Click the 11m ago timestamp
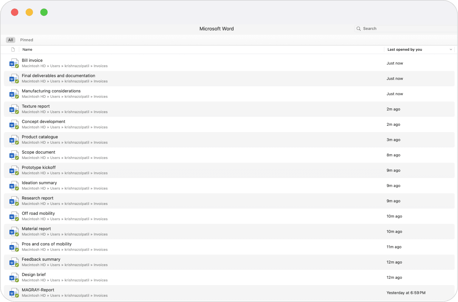The height and width of the screenshot is (302, 458). (x=394, y=247)
